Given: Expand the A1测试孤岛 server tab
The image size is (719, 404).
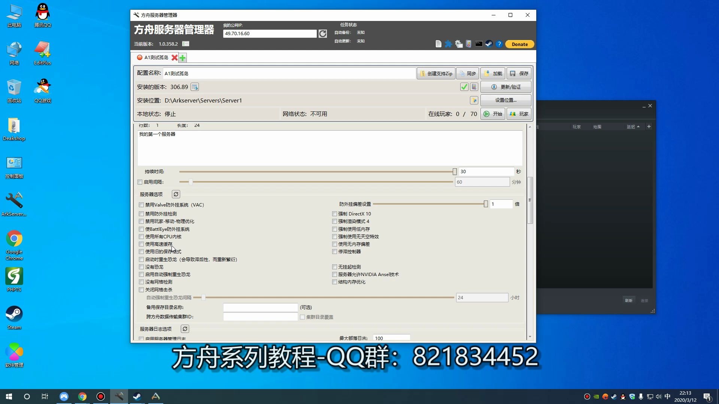Looking at the screenshot, I should 155,57.
